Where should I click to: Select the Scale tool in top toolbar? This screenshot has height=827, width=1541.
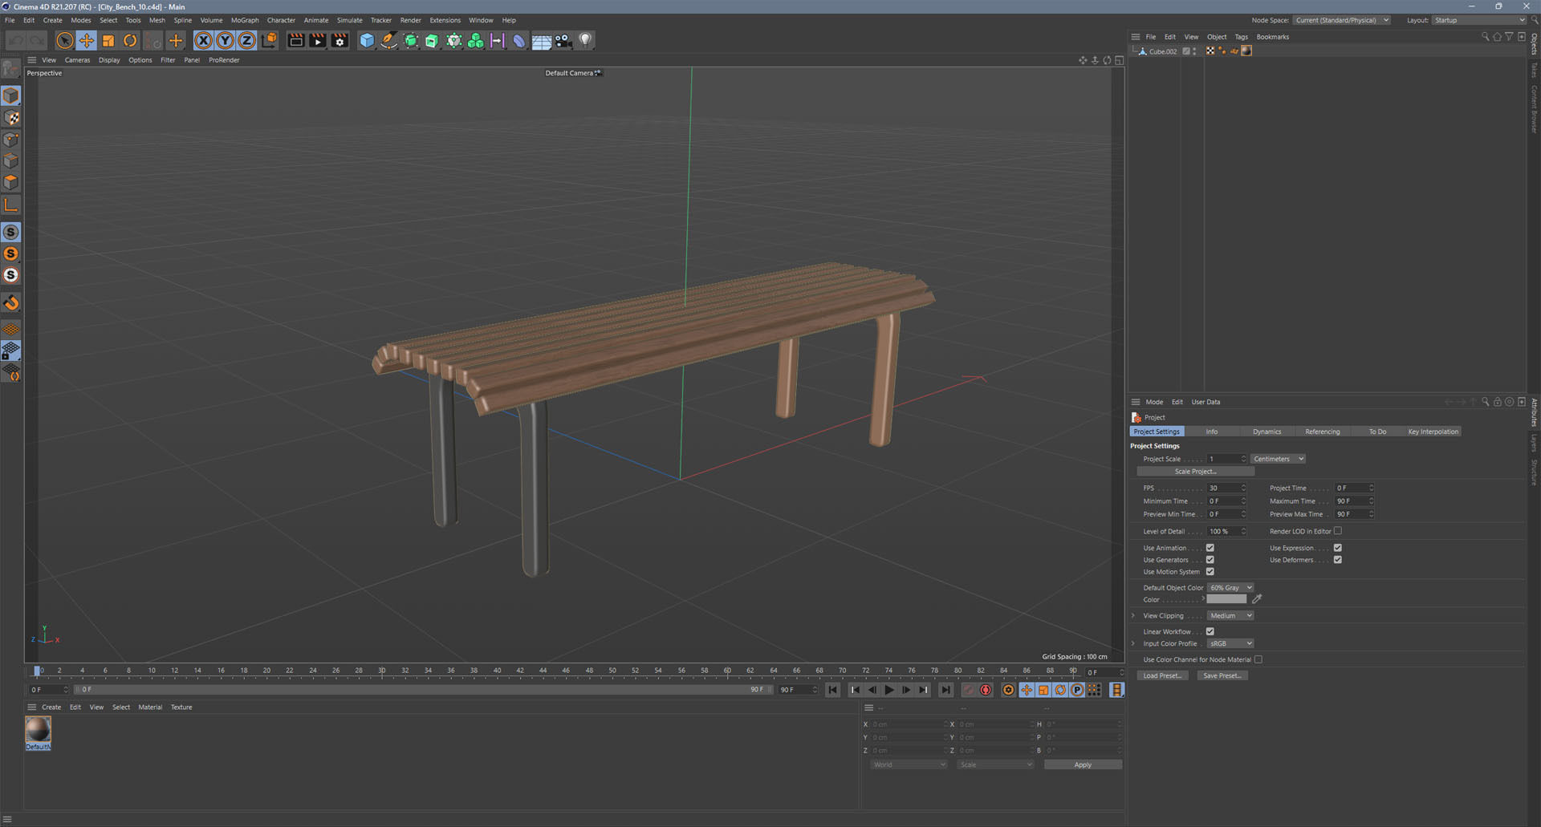pyautogui.click(x=108, y=40)
